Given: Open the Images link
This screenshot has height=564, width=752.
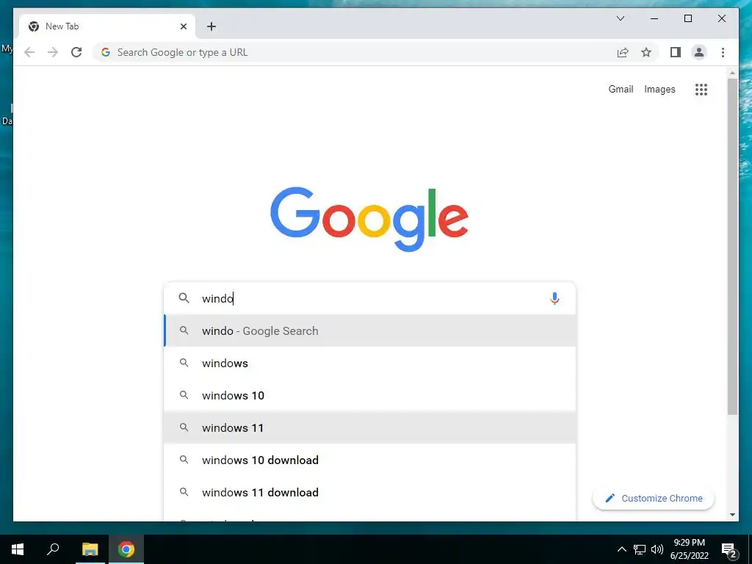Looking at the screenshot, I should click(x=659, y=89).
